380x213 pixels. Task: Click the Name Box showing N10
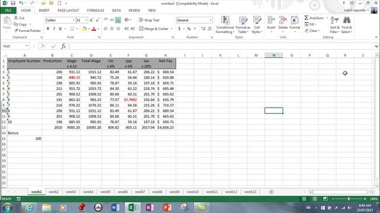pyautogui.click(x=15, y=46)
